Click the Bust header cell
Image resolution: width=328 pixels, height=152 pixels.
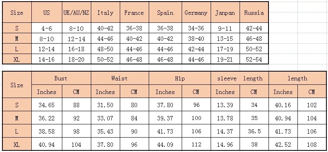click(61, 78)
